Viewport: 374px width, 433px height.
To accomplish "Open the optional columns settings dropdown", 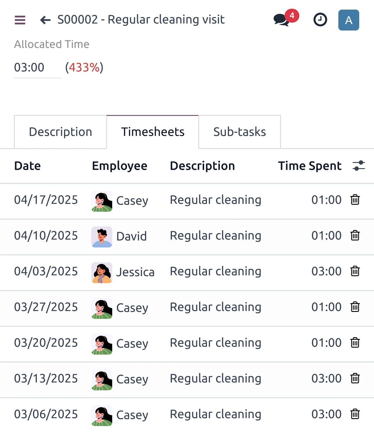I will point(359,166).
